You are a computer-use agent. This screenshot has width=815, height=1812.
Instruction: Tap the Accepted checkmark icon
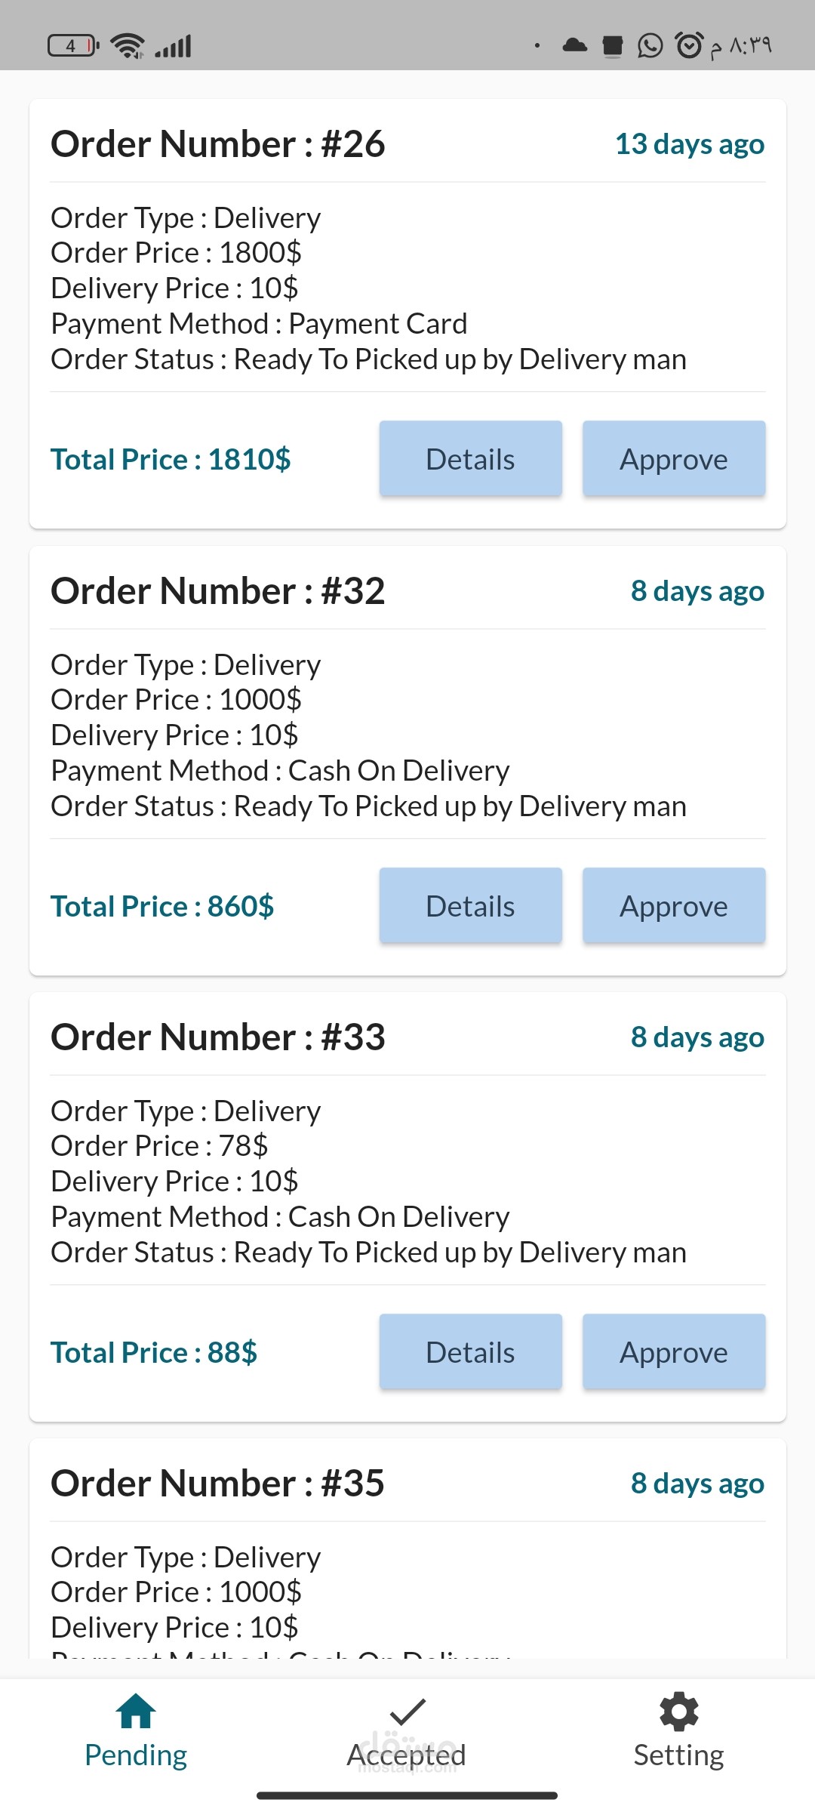click(407, 1711)
